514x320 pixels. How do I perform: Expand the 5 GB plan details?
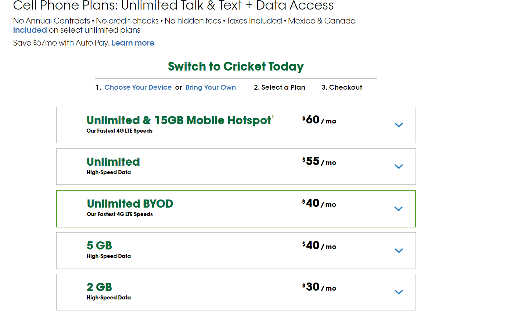click(399, 251)
